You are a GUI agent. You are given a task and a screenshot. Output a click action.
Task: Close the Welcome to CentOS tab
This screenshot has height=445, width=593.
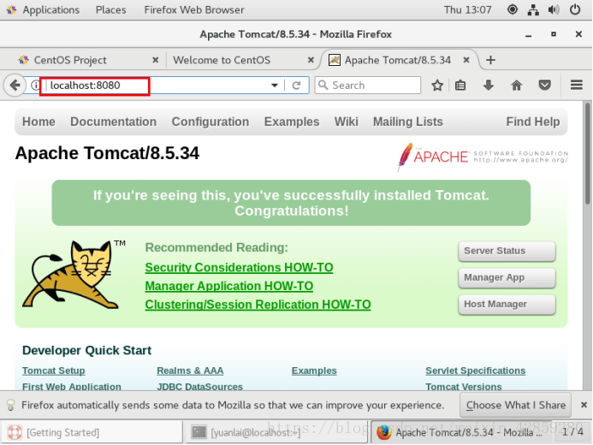pyautogui.click(x=311, y=60)
